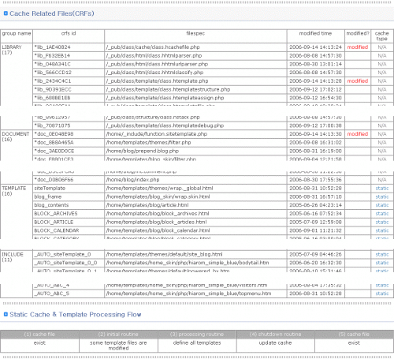Click the '*doc_3AE0D0CE' id cell

click(x=69, y=151)
